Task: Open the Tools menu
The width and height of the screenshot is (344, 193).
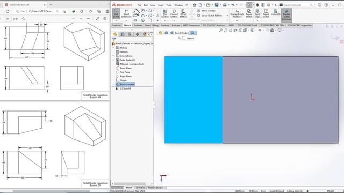Action: coord(169,5)
